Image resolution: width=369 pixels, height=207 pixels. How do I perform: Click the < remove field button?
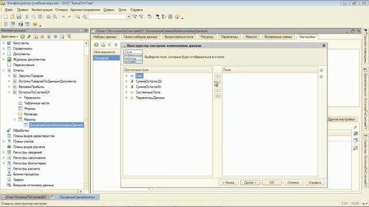(217, 90)
